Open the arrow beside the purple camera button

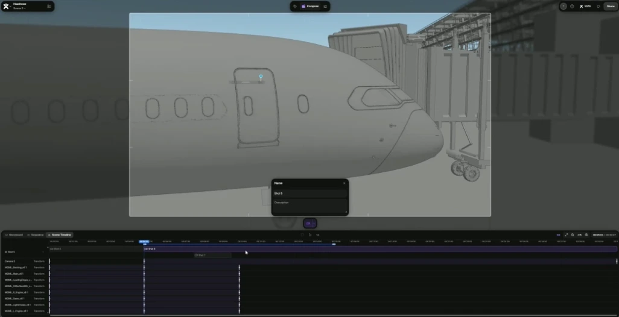[x=314, y=224]
